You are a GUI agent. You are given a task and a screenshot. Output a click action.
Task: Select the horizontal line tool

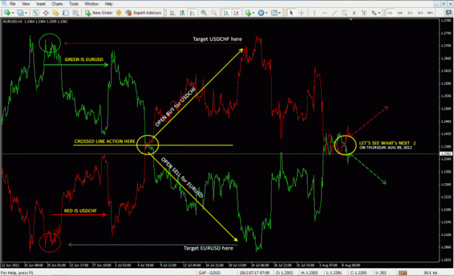coord(324,13)
